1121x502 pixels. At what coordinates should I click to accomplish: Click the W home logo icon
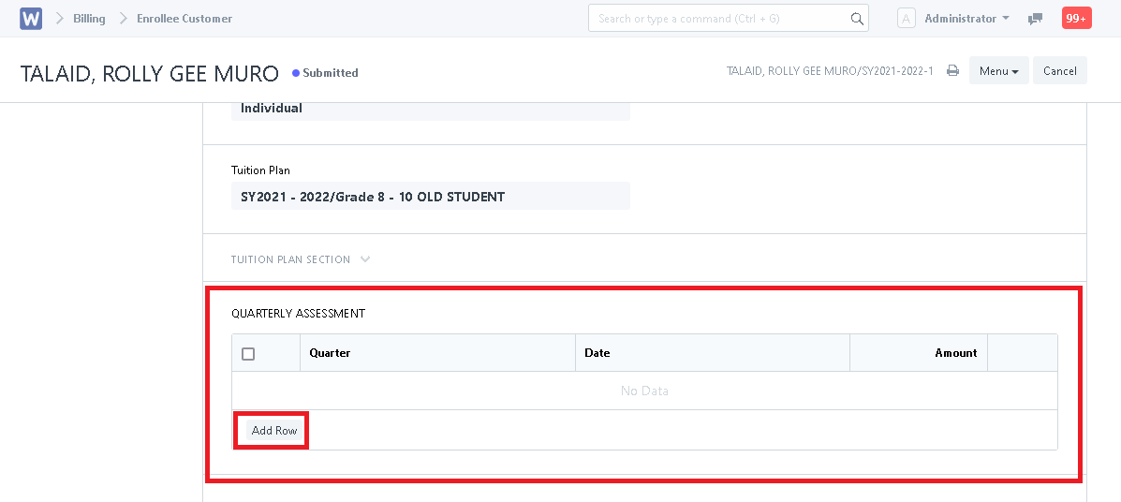tap(31, 19)
